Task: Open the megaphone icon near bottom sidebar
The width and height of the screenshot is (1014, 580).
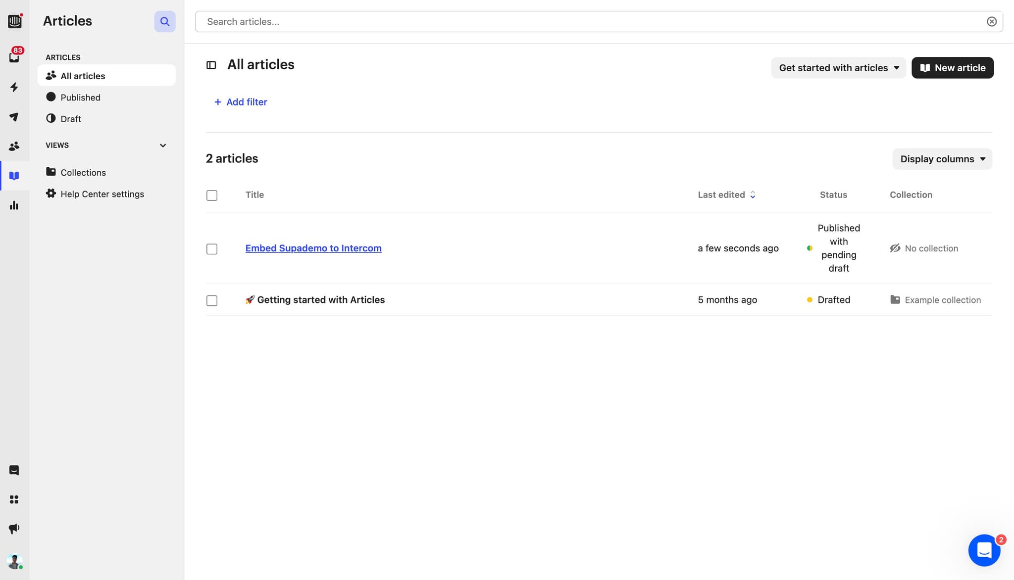Action: tap(14, 528)
